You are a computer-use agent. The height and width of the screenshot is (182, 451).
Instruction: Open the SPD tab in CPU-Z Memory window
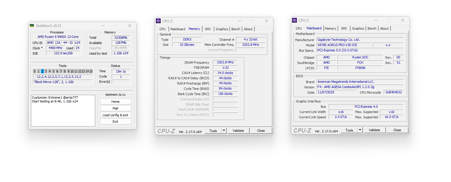coord(208,29)
